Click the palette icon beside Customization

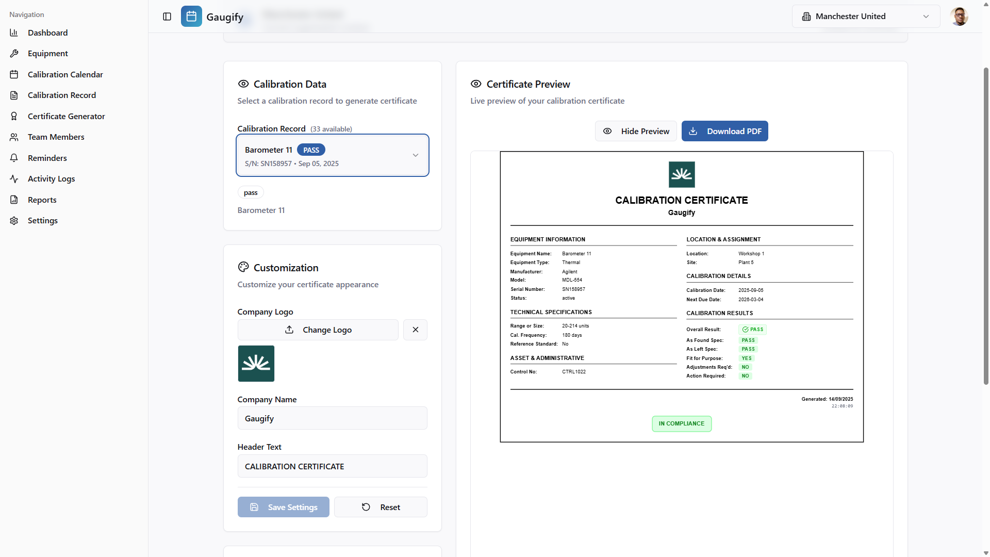click(243, 267)
